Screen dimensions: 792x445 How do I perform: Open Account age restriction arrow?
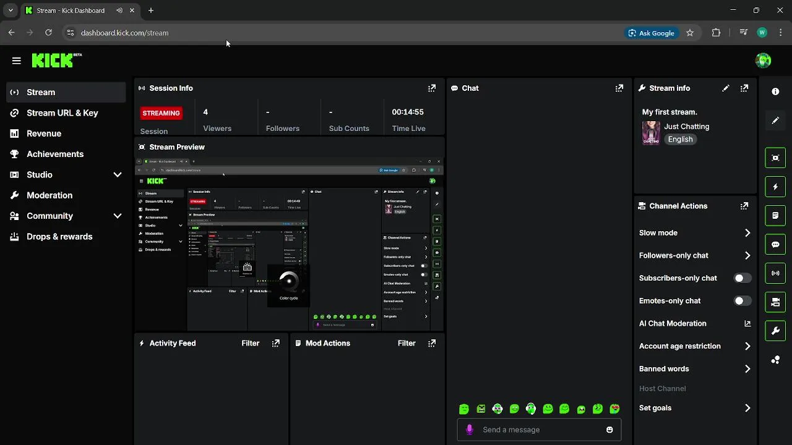(x=747, y=346)
